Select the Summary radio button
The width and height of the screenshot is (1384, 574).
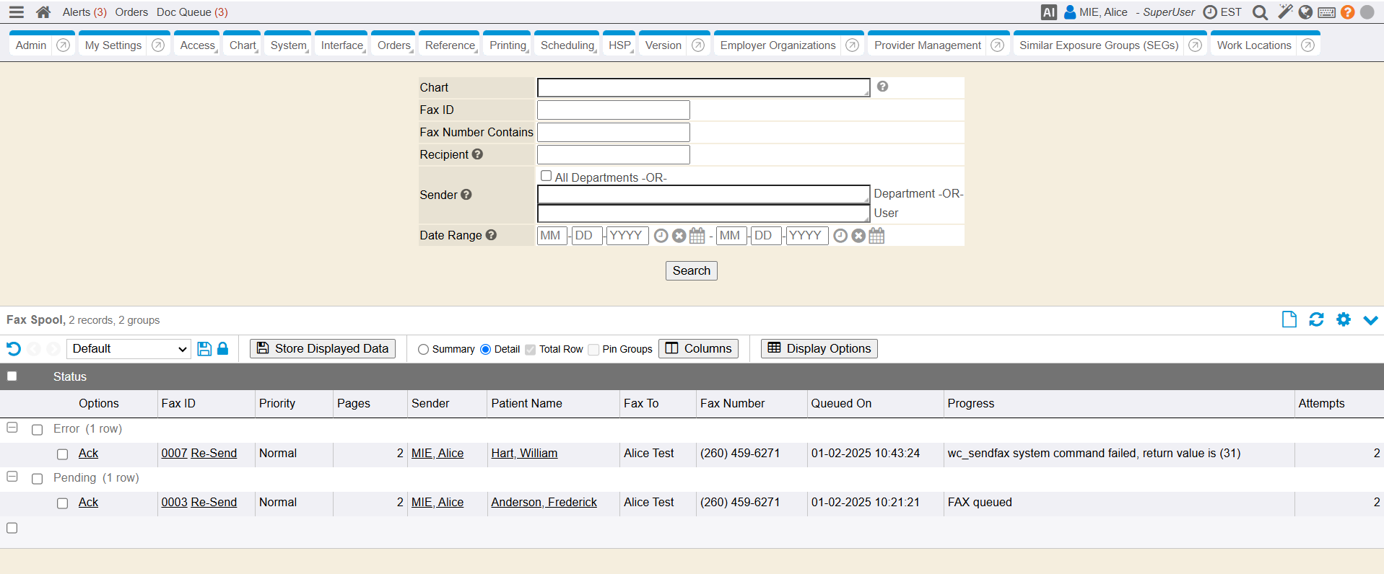point(424,350)
